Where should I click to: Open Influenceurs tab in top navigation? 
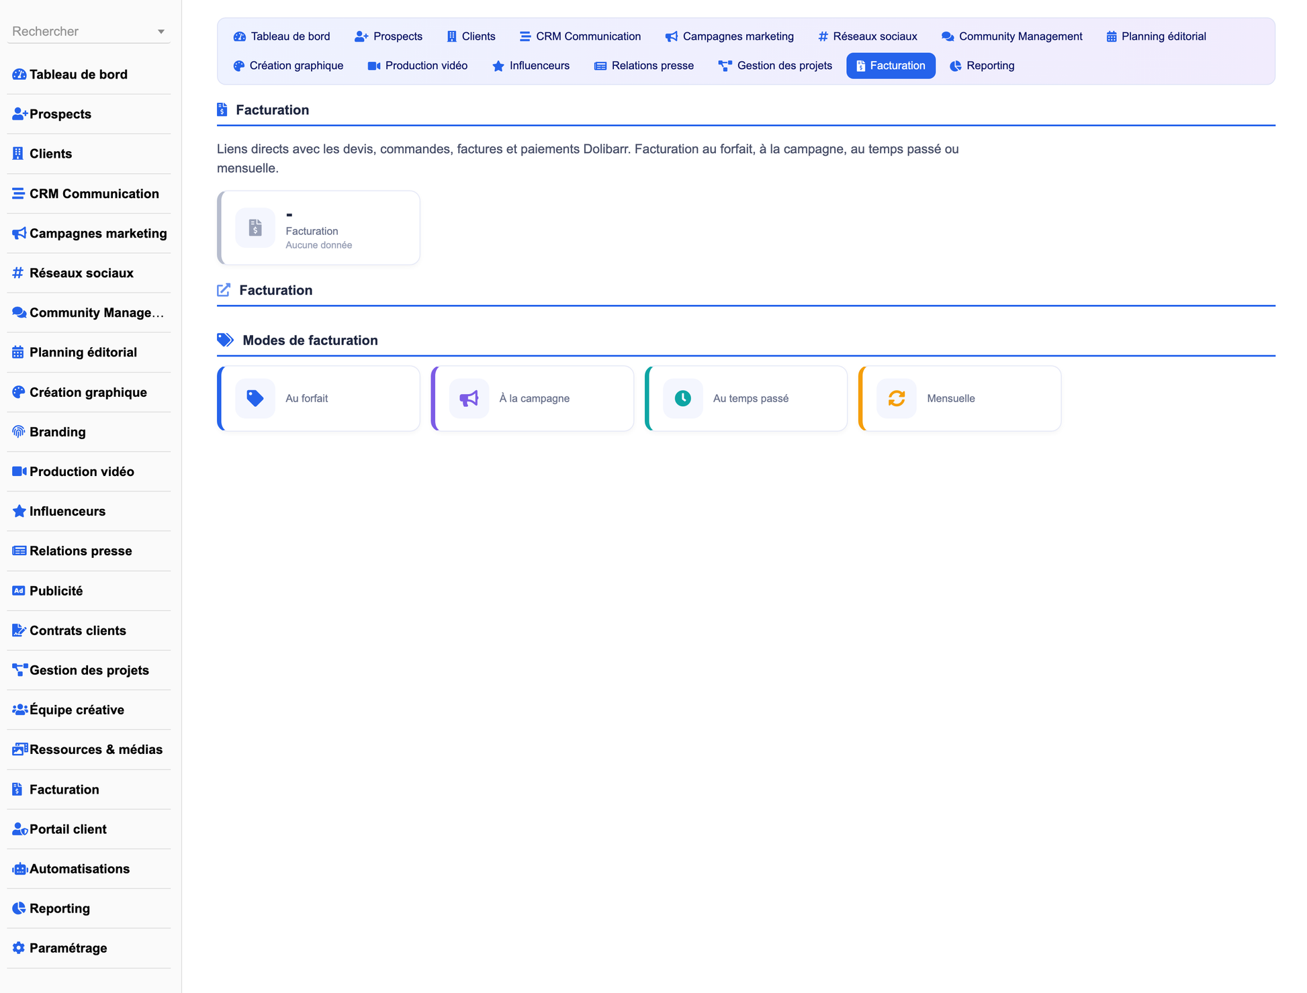tap(531, 66)
